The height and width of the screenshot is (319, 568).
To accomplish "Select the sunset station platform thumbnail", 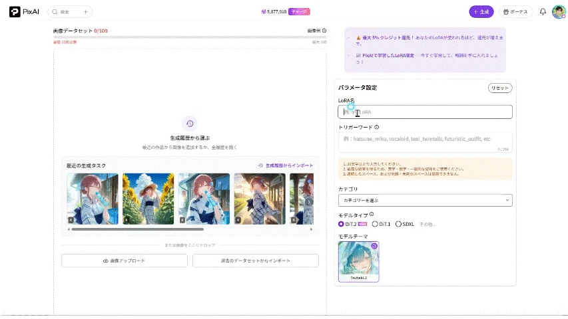I will [x=260, y=199].
